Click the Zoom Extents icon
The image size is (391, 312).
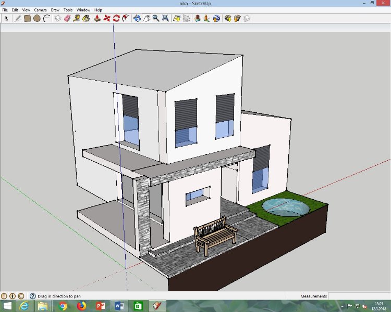[165, 18]
